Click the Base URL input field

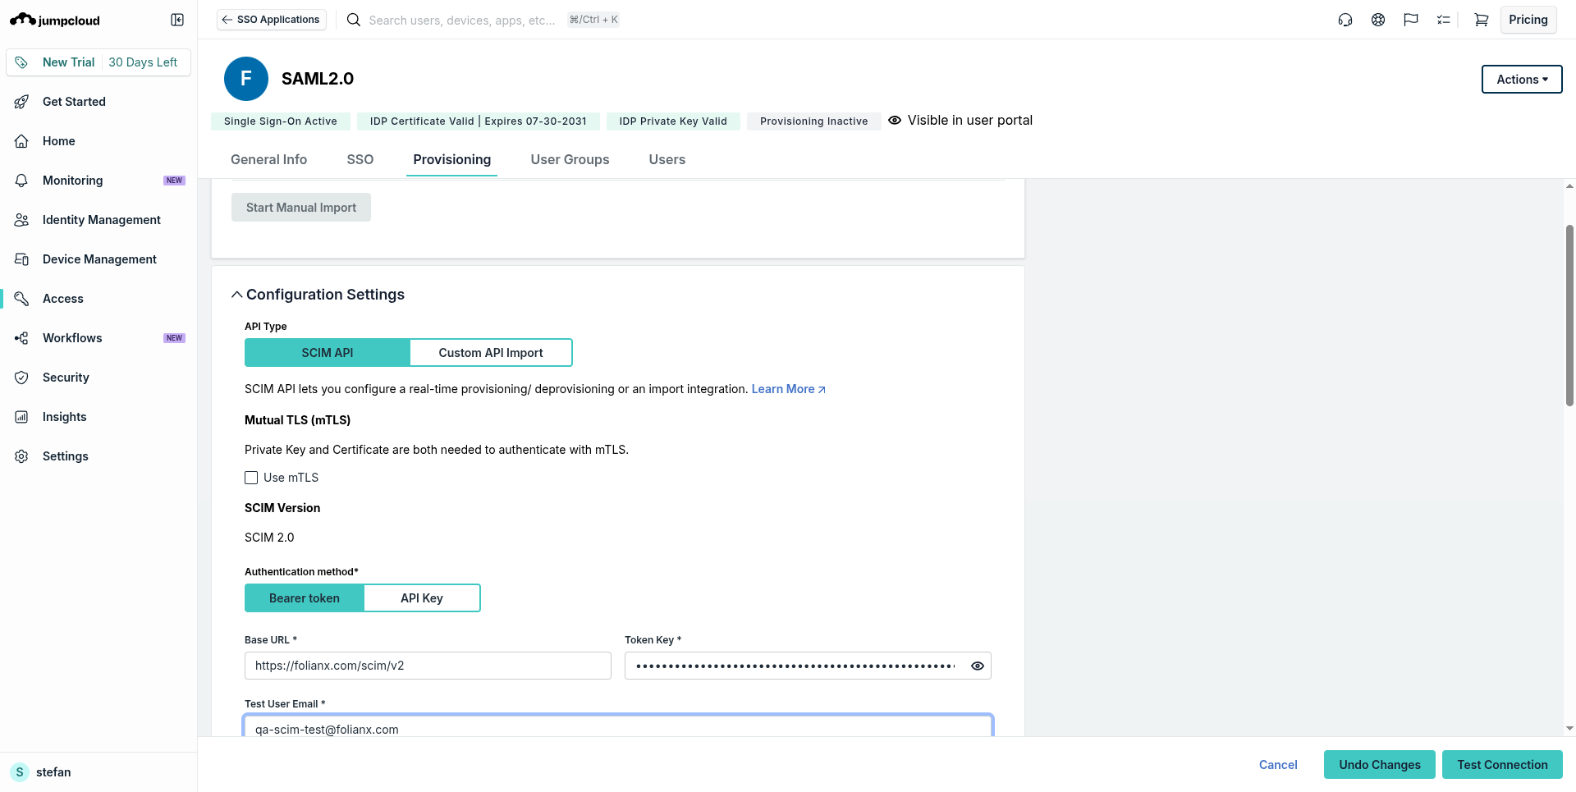coord(428,666)
